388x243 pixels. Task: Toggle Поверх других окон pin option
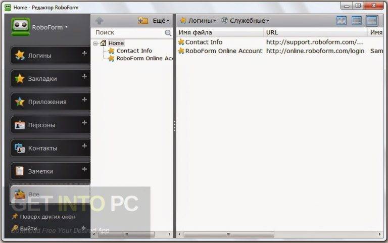click(43, 217)
